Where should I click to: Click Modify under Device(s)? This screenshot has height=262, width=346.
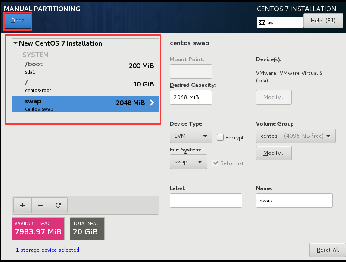(x=274, y=97)
